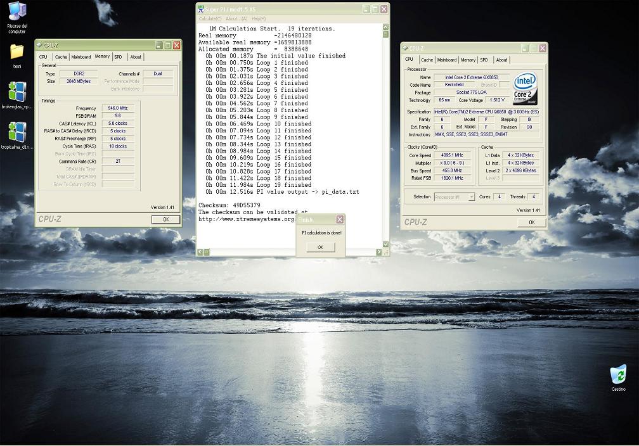Click OK in left CPU-Z window
Screen dimensions: 639x446
point(166,220)
